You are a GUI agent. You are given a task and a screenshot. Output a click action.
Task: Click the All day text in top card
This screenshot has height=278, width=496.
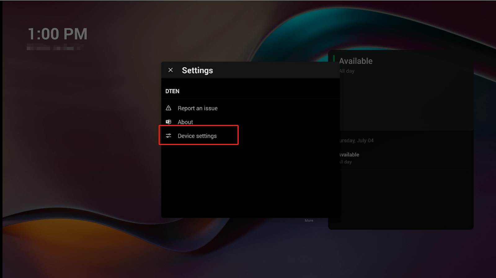tap(347, 71)
